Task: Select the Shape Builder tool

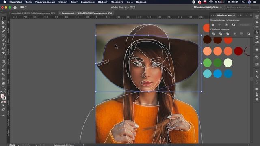Action: 3,57
